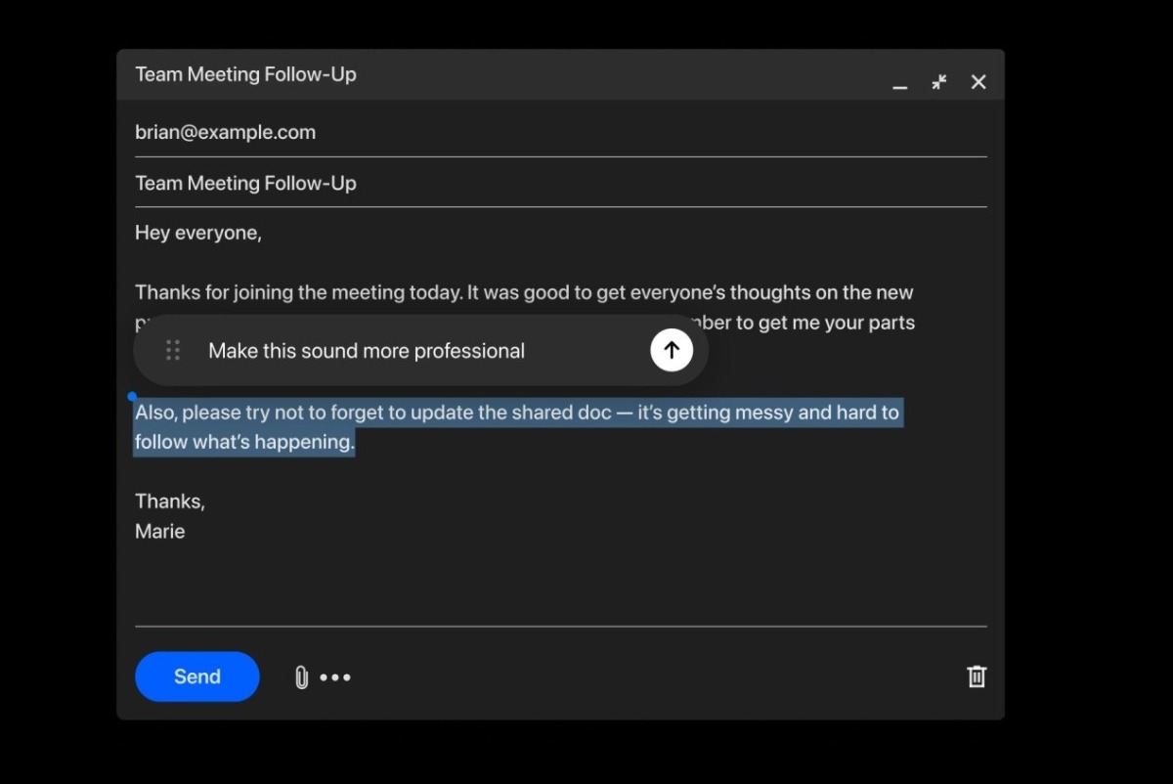
Task: Click the "Marie" signature name
Action: [x=160, y=532]
